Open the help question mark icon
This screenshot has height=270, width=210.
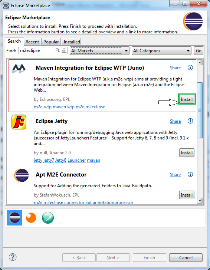click(x=13, y=257)
